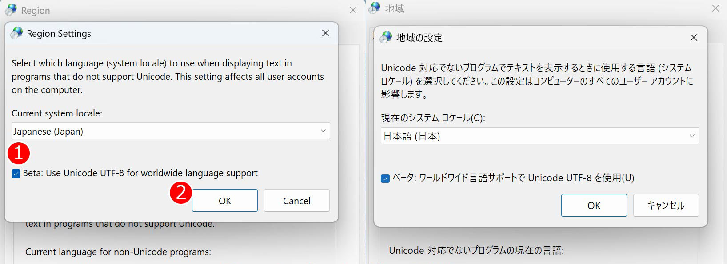Image resolution: width=727 pixels, height=264 pixels.
Task: Click the red step 1 badge
Action: [20, 152]
